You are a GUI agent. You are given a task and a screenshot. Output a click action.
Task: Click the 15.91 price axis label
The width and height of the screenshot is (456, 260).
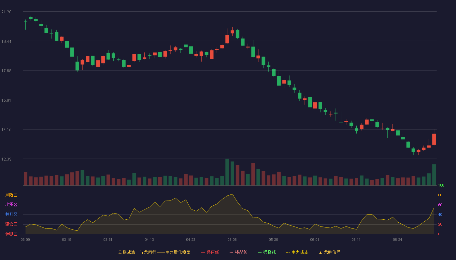(x=6, y=100)
